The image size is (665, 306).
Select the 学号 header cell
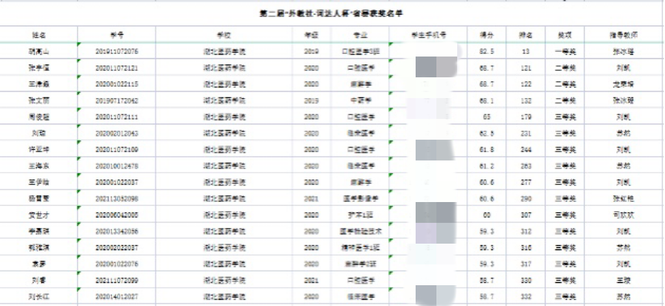pyautogui.click(x=117, y=34)
